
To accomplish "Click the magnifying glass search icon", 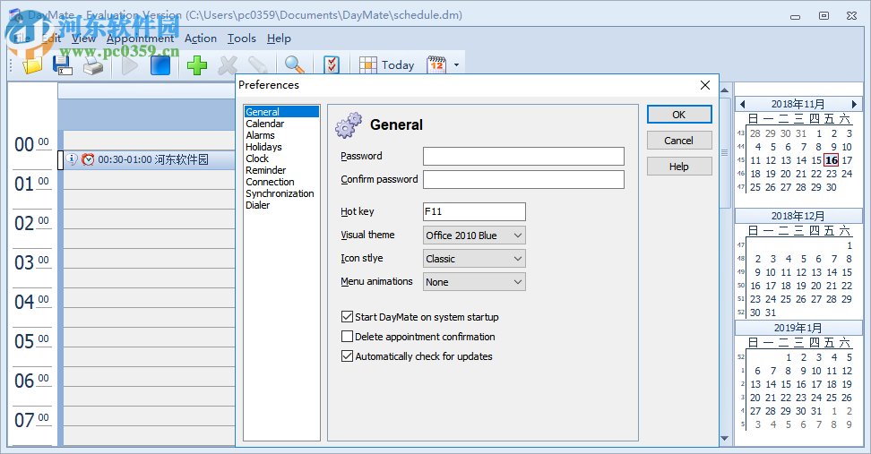I will [294, 64].
